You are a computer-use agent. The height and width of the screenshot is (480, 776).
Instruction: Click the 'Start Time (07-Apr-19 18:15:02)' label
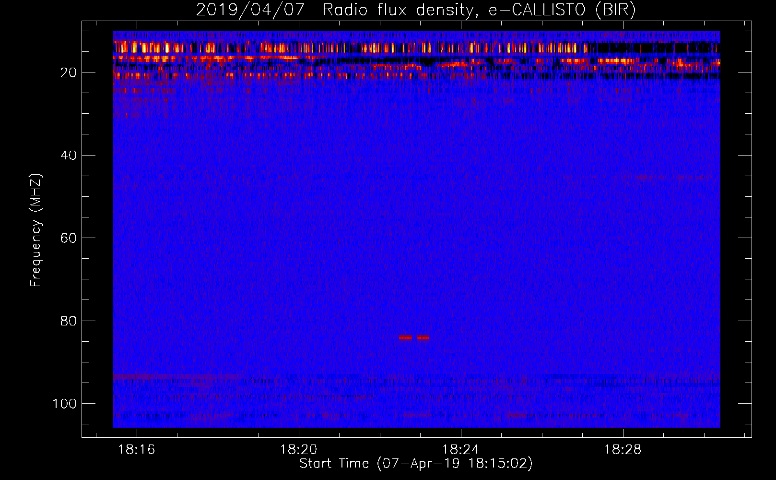pos(416,464)
